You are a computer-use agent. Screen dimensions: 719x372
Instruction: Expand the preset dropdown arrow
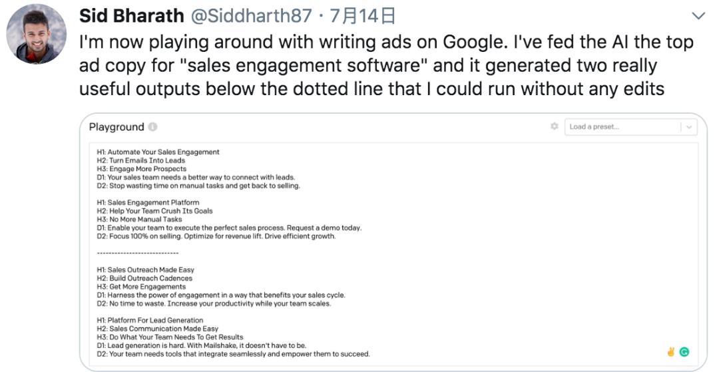tap(688, 127)
